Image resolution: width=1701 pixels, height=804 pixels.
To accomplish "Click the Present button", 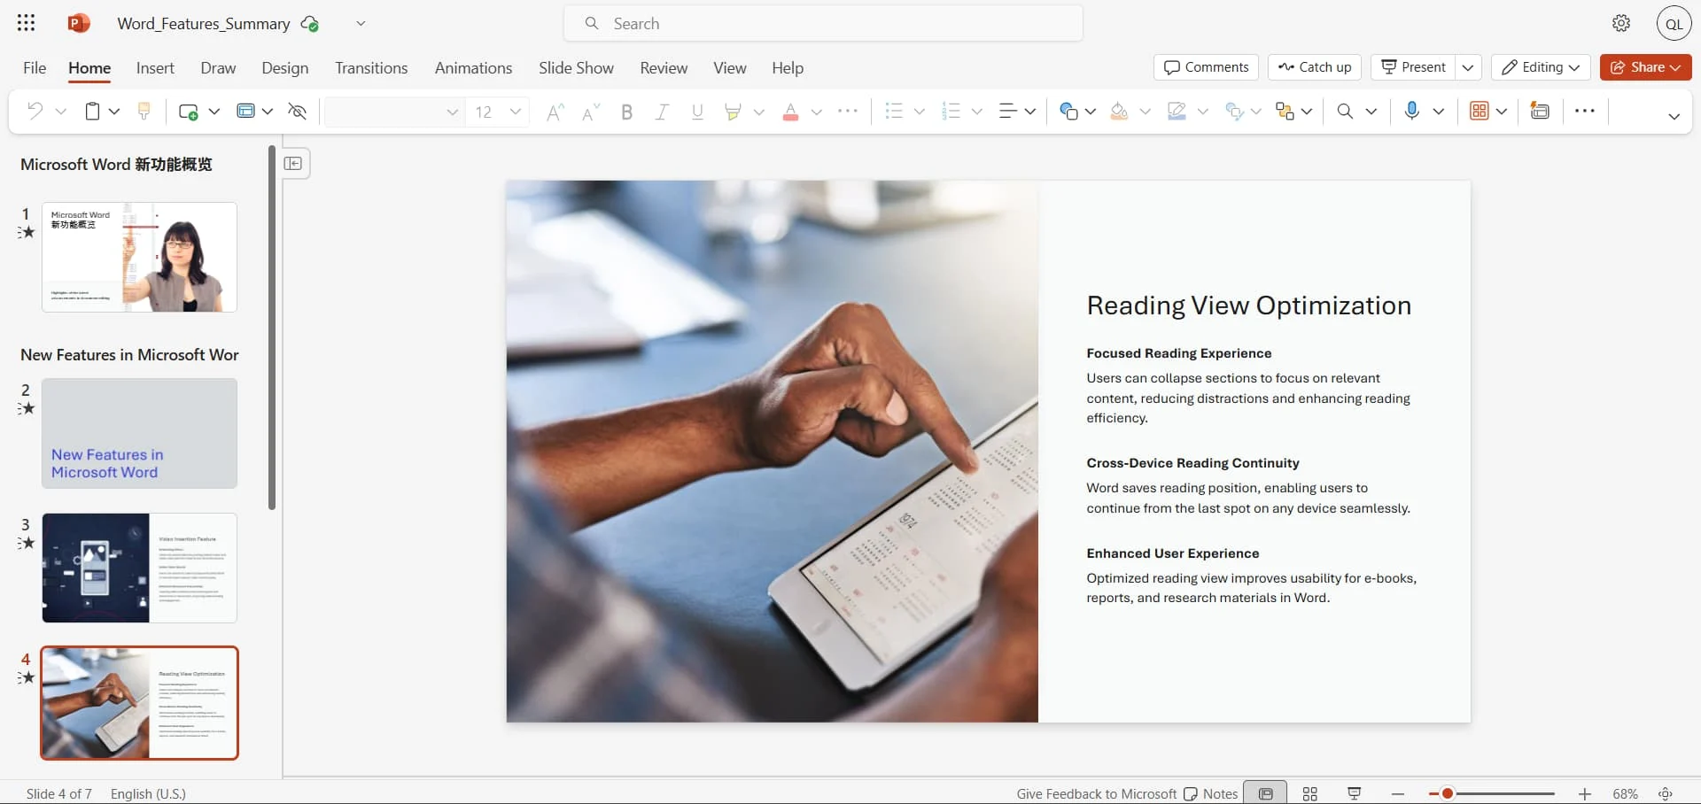I will click(x=1413, y=67).
